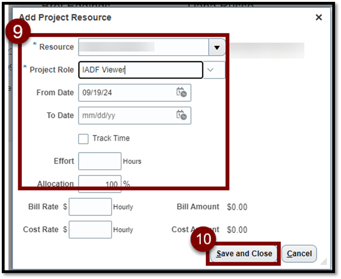341x279 pixels.
Task: Enable the Track Time checkbox
Action: click(x=84, y=139)
